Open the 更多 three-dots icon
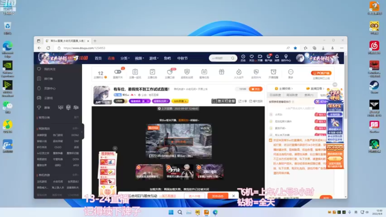This screenshot has width=386, height=217. coord(291,72)
